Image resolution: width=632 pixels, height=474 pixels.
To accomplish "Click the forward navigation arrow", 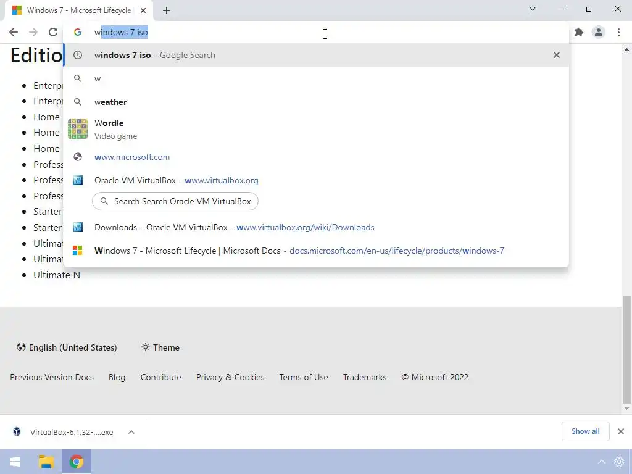I will point(33,32).
